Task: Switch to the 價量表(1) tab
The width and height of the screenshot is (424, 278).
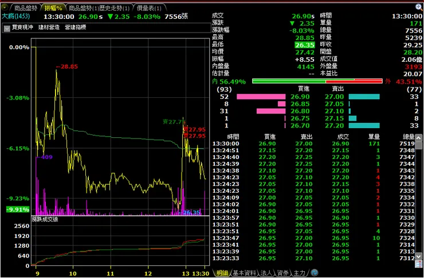Action: pyautogui.click(x=149, y=8)
